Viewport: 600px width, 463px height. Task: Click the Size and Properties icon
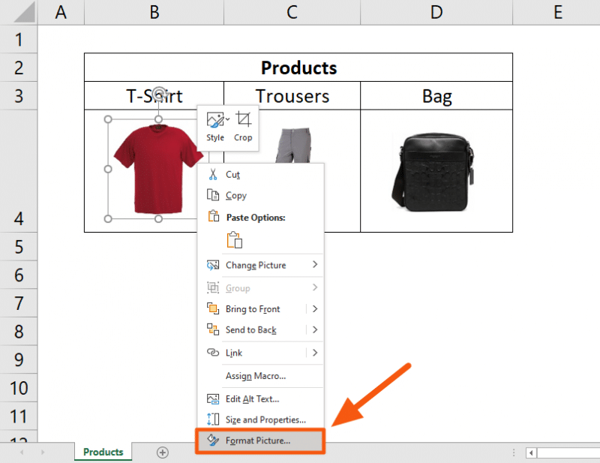pos(213,419)
